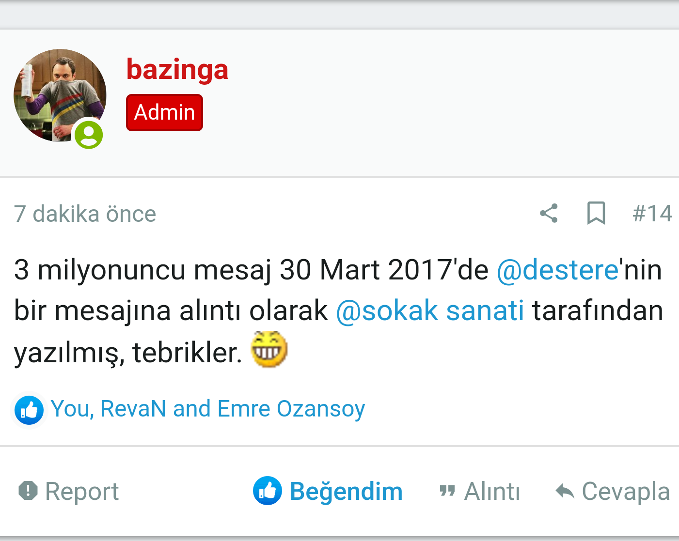The image size is (679, 541).
Task: Open the #14 post permalink
Action: [x=652, y=214]
